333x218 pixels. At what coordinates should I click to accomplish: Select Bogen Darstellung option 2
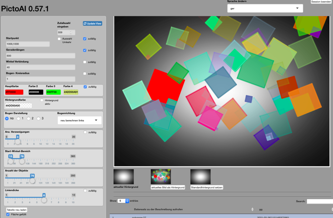(28, 119)
